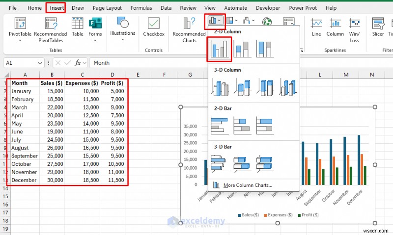The width and height of the screenshot is (393, 235).
Task: Expand the Waterfall chart dropdown
Action: (x=253, y=20)
